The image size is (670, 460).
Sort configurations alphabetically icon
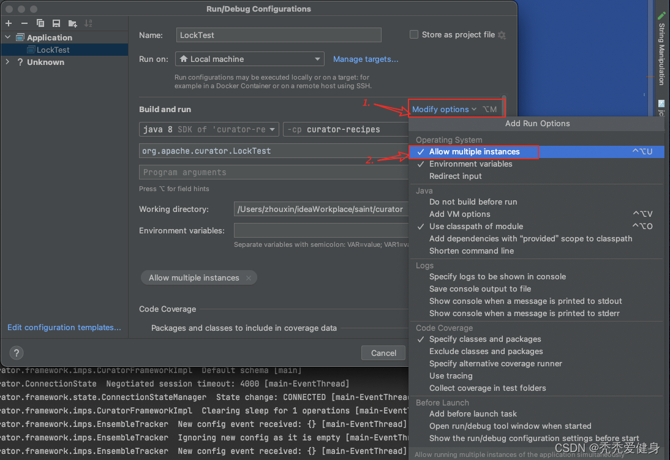click(88, 23)
